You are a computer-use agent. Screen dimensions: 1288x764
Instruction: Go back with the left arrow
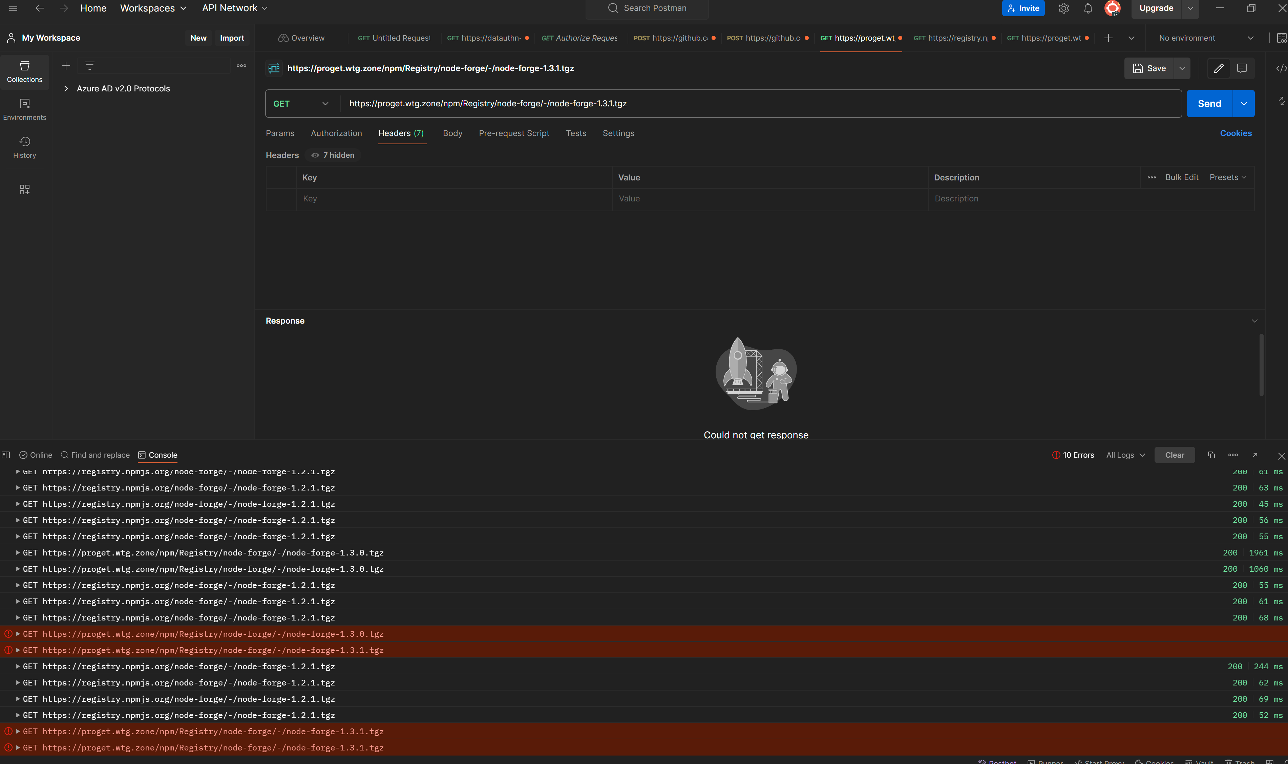[x=39, y=8]
